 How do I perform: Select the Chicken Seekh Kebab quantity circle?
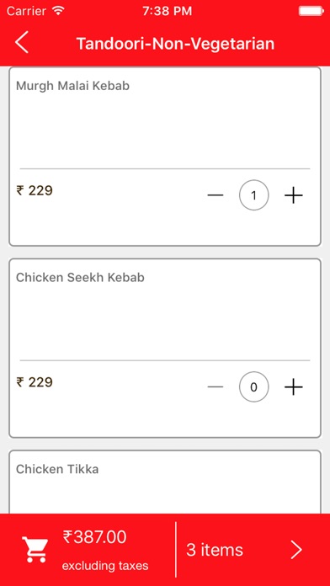253,386
